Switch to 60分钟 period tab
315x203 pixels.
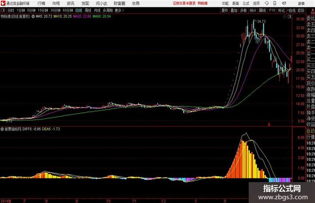(x=68, y=10)
